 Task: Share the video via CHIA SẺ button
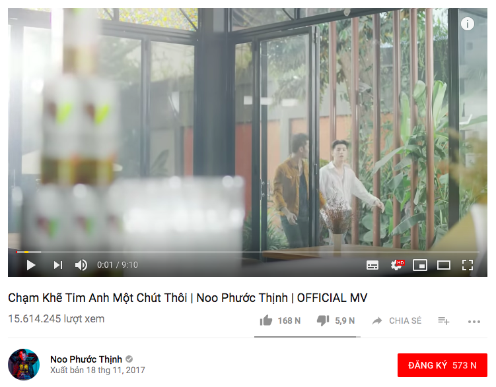[x=397, y=320]
